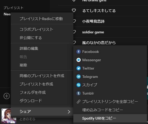Share via Twitter text entry
The image size is (148, 124).
click(88, 68)
